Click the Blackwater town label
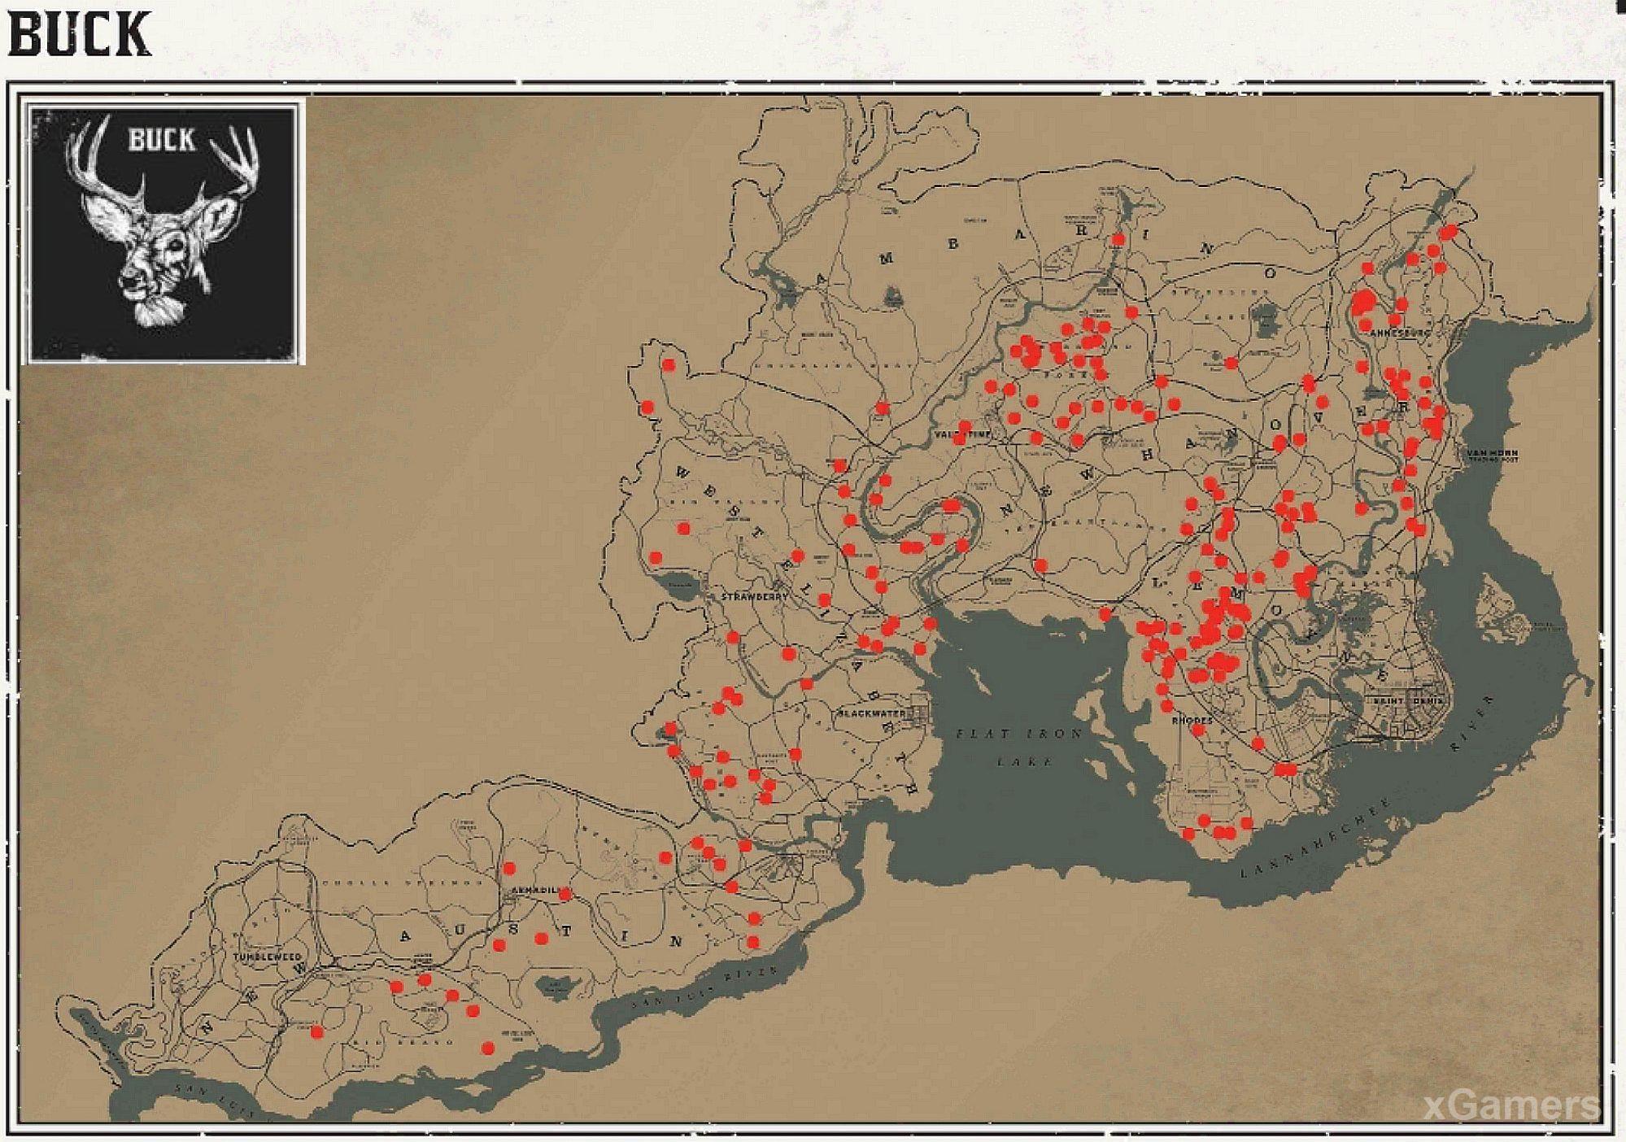Viewport: 1626px width, 1142px height. (871, 713)
